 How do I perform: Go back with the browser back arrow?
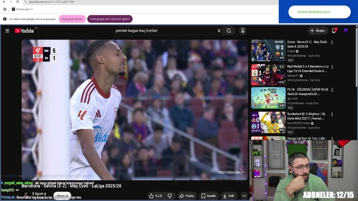point(4,2)
